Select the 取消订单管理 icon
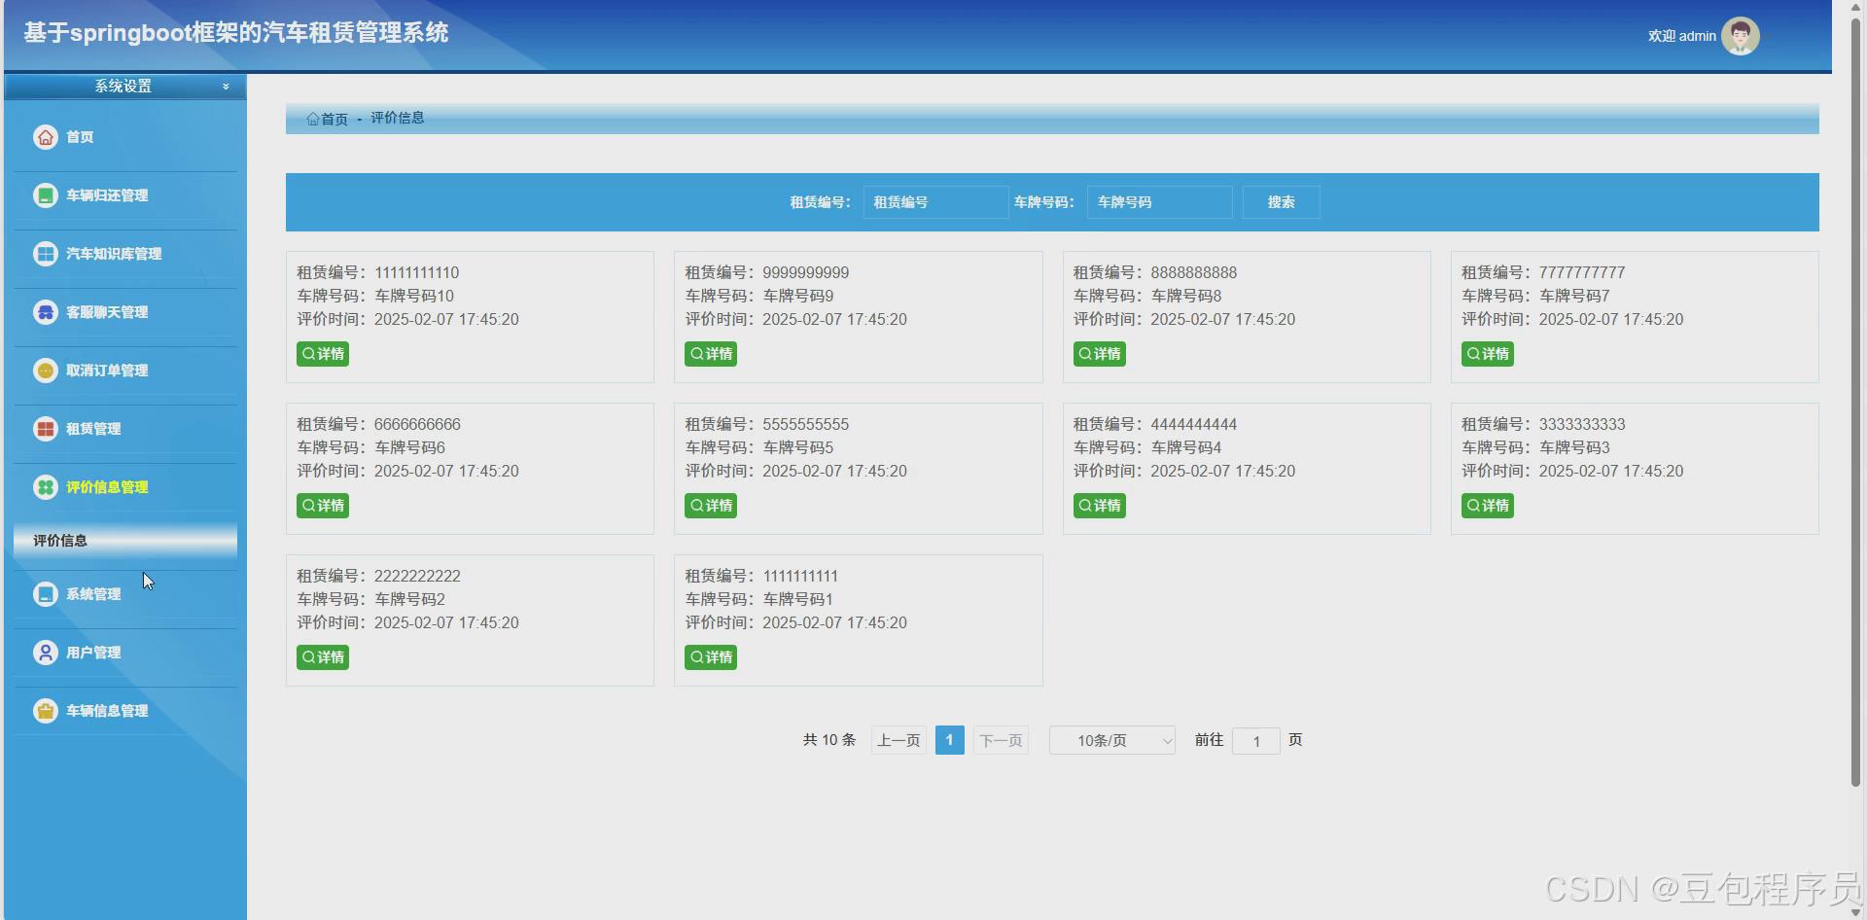1867x920 pixels. (x=45, y=371)
